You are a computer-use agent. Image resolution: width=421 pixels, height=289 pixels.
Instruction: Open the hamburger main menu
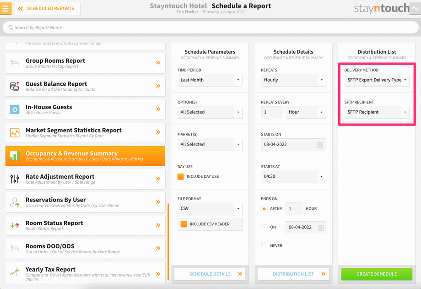5,8
